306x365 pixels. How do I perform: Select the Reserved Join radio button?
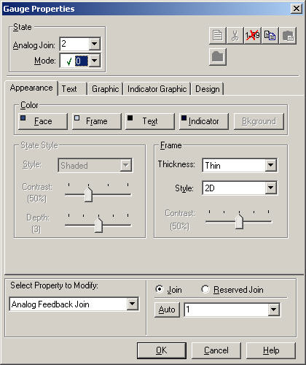(x=205, y=289)
